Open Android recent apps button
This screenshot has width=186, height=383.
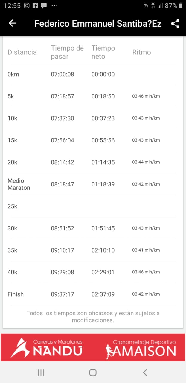pyautogui.click(x=41, y=372)
